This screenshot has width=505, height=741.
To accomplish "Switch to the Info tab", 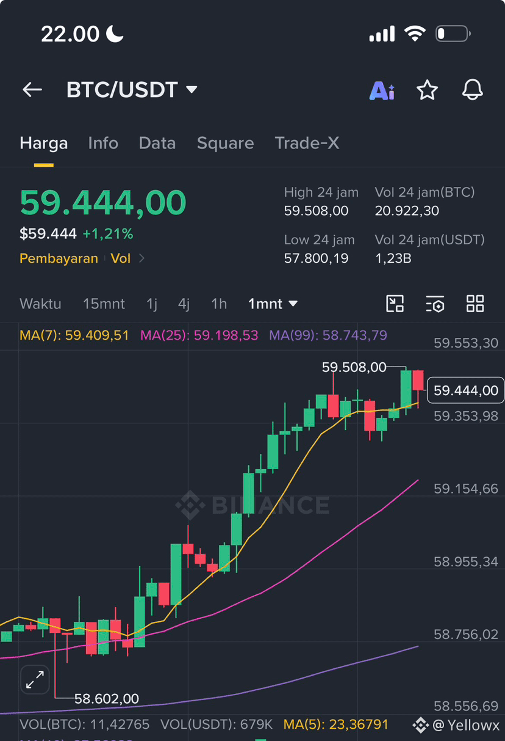I will click(103, 143).
